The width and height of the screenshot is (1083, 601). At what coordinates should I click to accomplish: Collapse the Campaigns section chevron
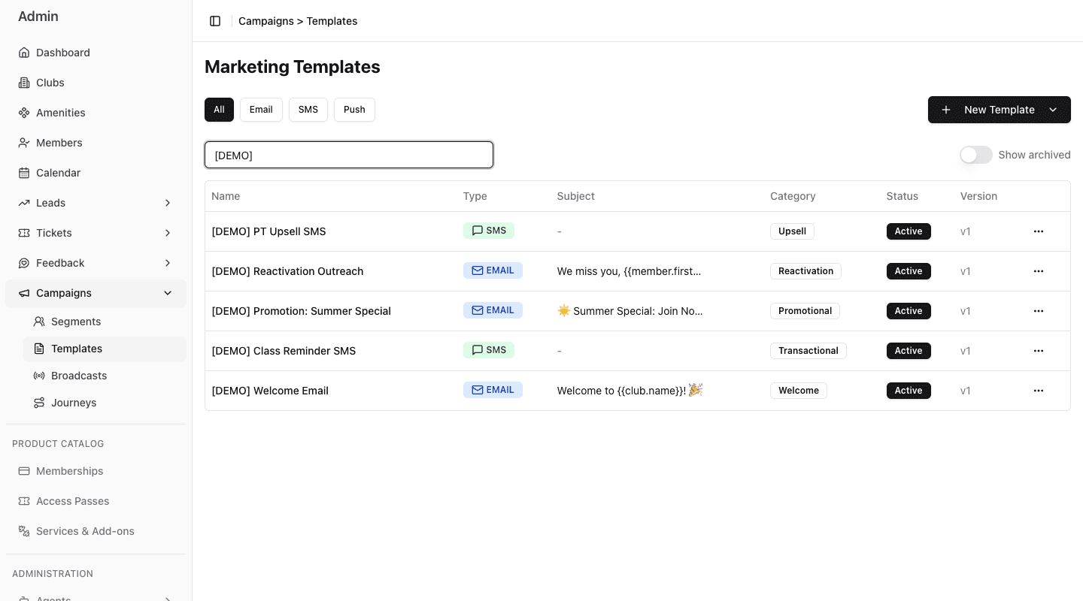168,293
